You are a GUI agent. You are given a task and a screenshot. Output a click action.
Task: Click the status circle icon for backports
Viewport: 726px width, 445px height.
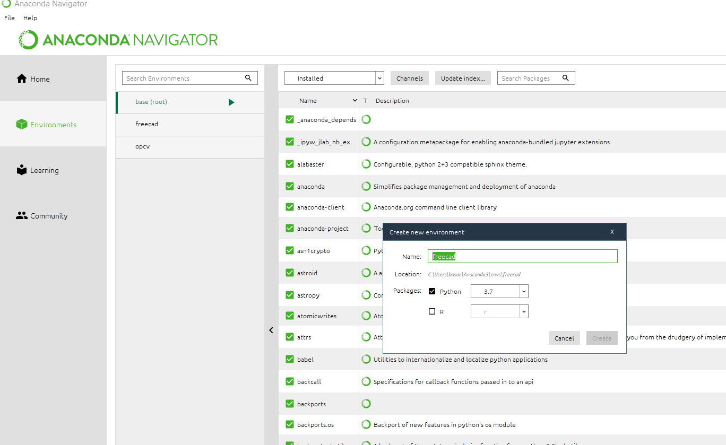tap(366, 404)
